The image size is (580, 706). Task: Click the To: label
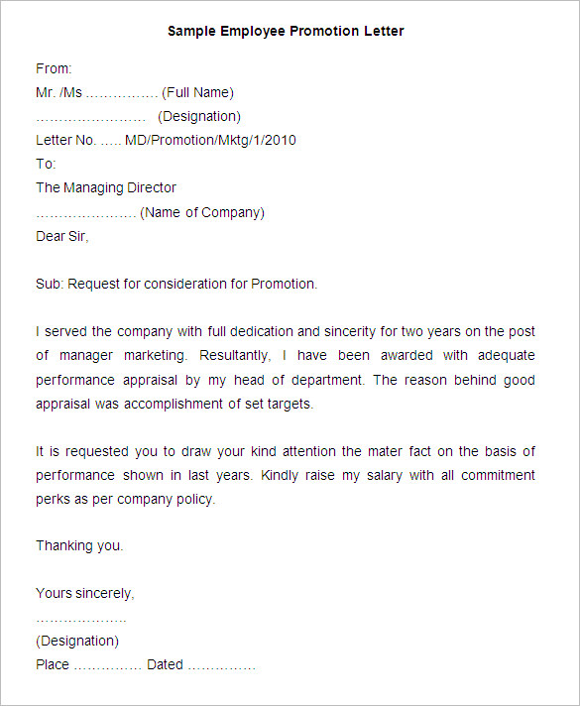(x=46, y=164)
